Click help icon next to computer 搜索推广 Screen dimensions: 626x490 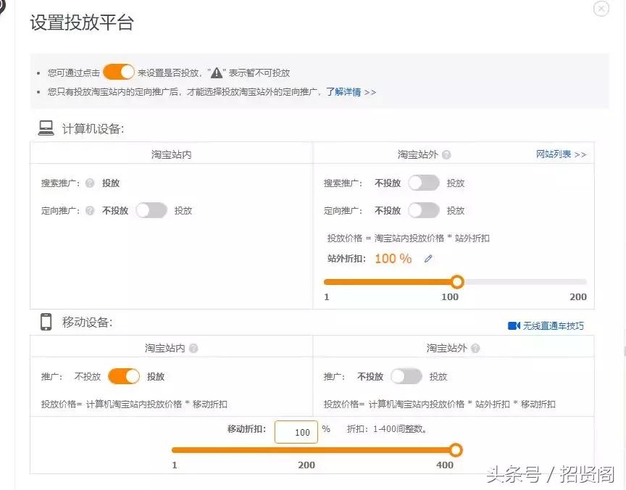coord(90,183)
